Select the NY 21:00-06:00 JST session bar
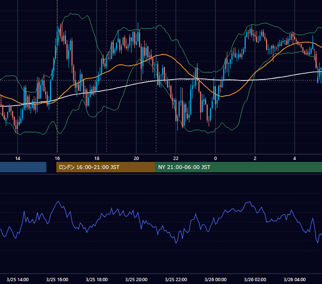The image size is (322, 284). click(239, 167)
